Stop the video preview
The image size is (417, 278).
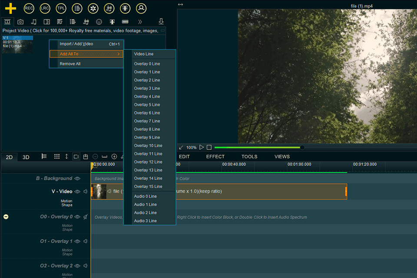click(x=209, y=147)
